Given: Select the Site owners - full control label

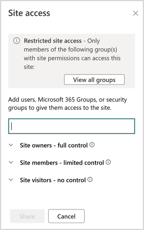Looking at the screenshot, I should coord(54,146).
